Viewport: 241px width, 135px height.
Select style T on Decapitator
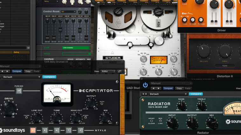point(69,130)
